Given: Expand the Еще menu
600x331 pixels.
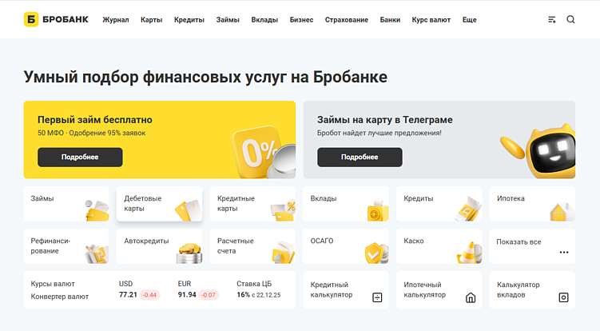Looking at the screenshot, I should [x=469, y=20].
